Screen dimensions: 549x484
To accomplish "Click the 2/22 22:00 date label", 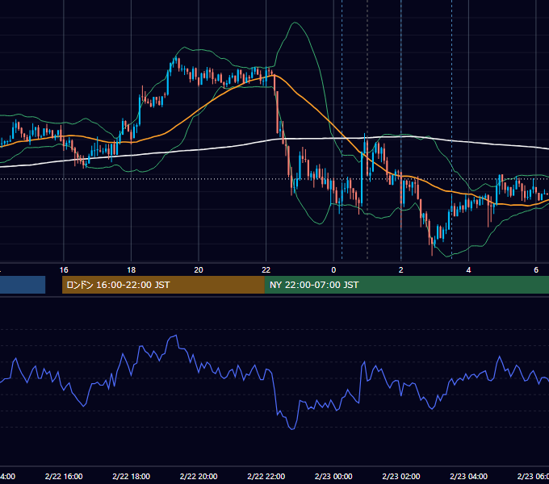I will [x=266, y=476].
